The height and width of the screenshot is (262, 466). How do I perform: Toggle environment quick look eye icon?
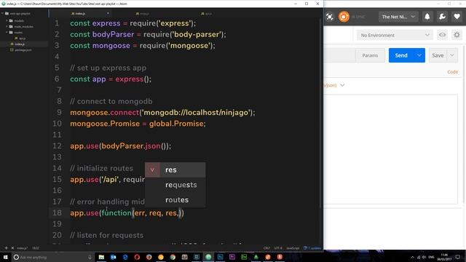(442, 35)
